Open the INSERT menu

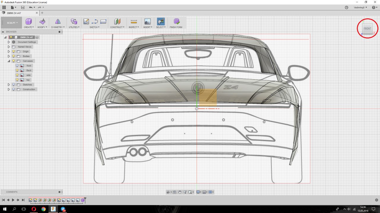coord(148,27)
